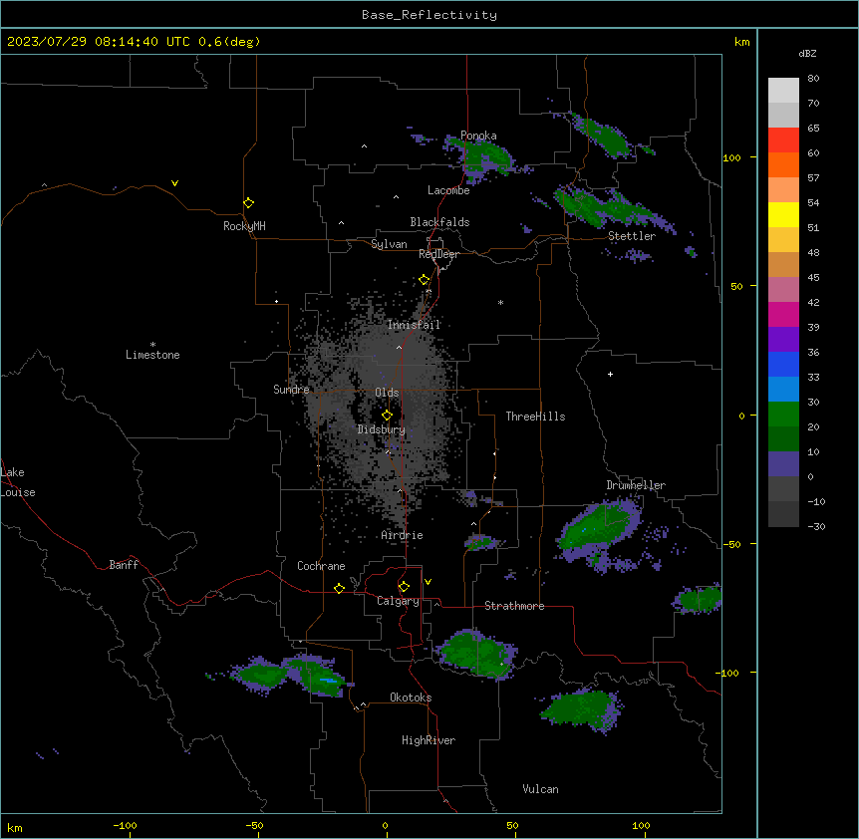The height and width of the screenshot is (839, 859).
Task: Select the RockyMH label
Action: [x=244, y=226]
